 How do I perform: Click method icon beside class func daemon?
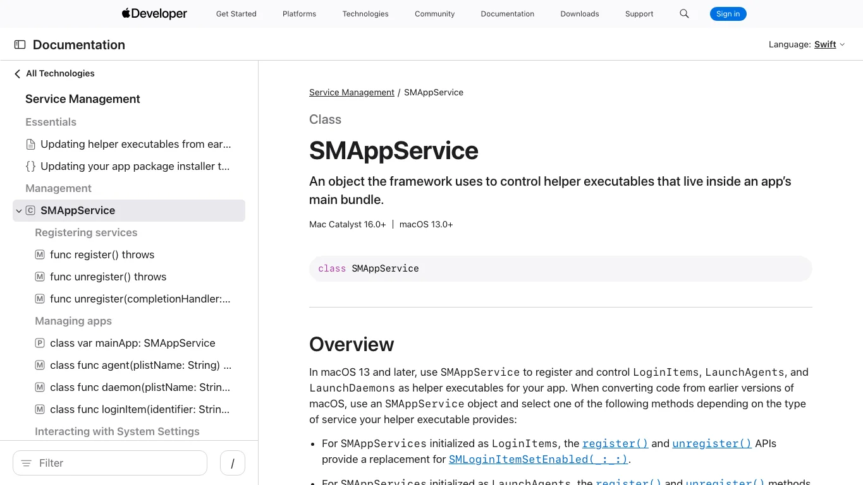[40, 387]
